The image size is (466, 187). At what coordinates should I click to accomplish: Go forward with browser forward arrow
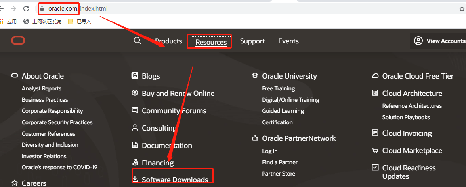13,9
